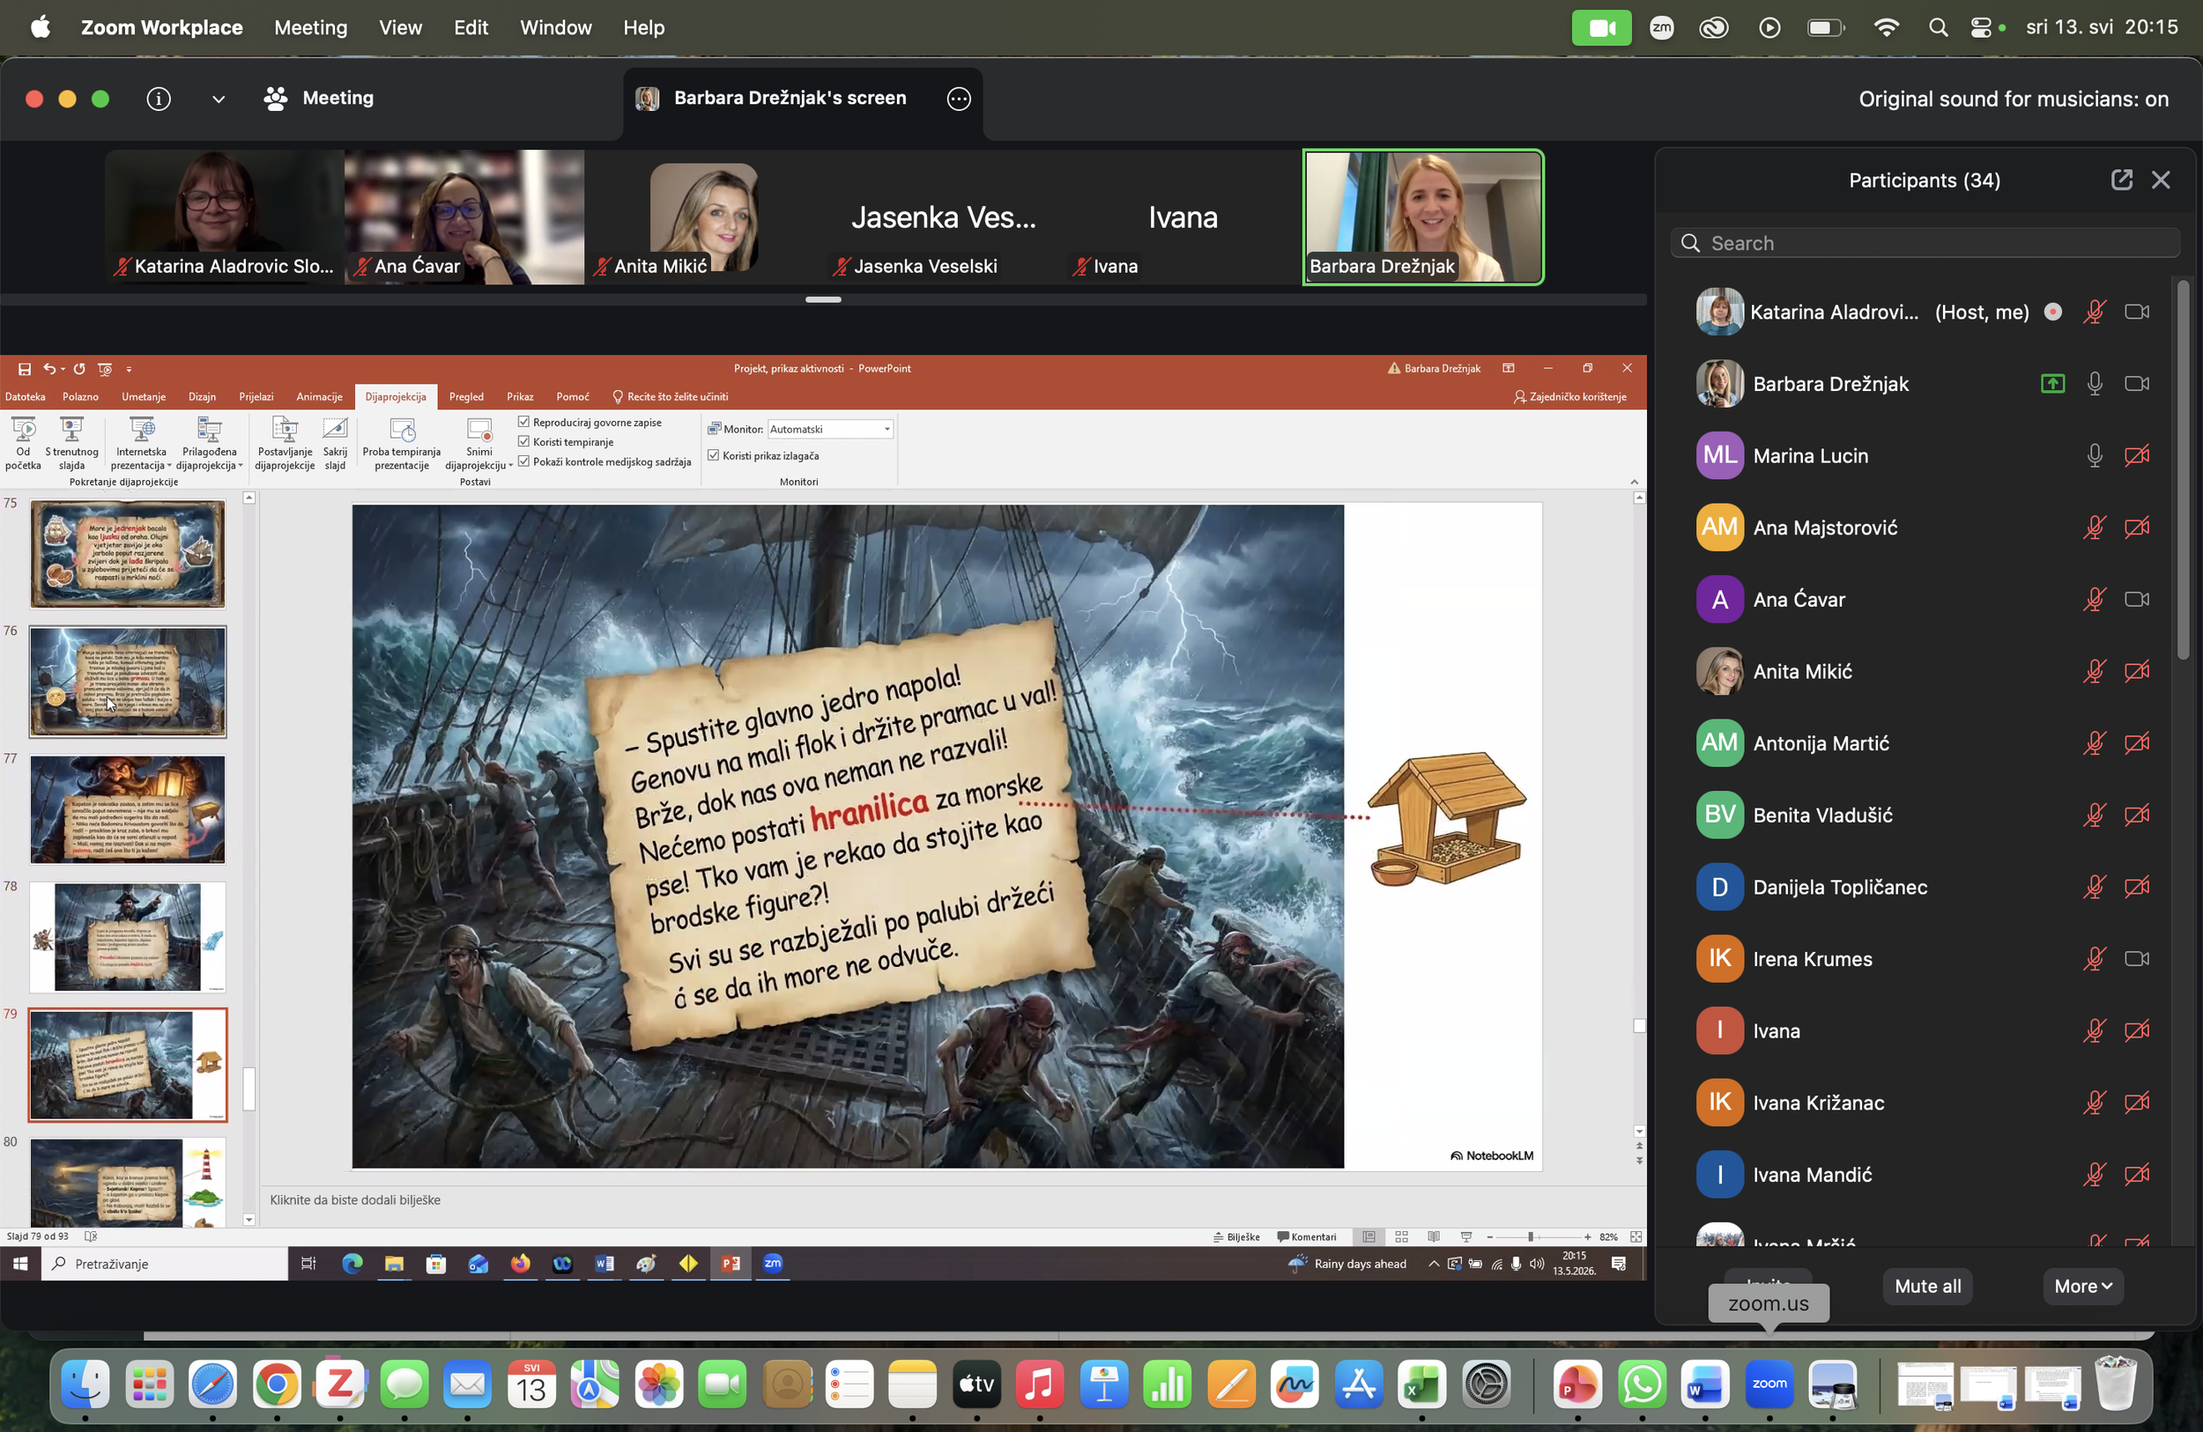Image resolution: width=2203 pixels, height=1432 pixels.
Task: Open WhatsApp from the Dock
Action: [1641, 1384]
